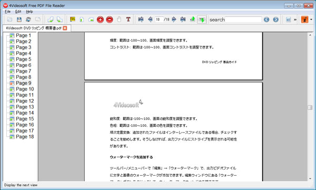Click the toolbar icon right of search arrows
Screen dimensions: 316x190
(289, 19)
